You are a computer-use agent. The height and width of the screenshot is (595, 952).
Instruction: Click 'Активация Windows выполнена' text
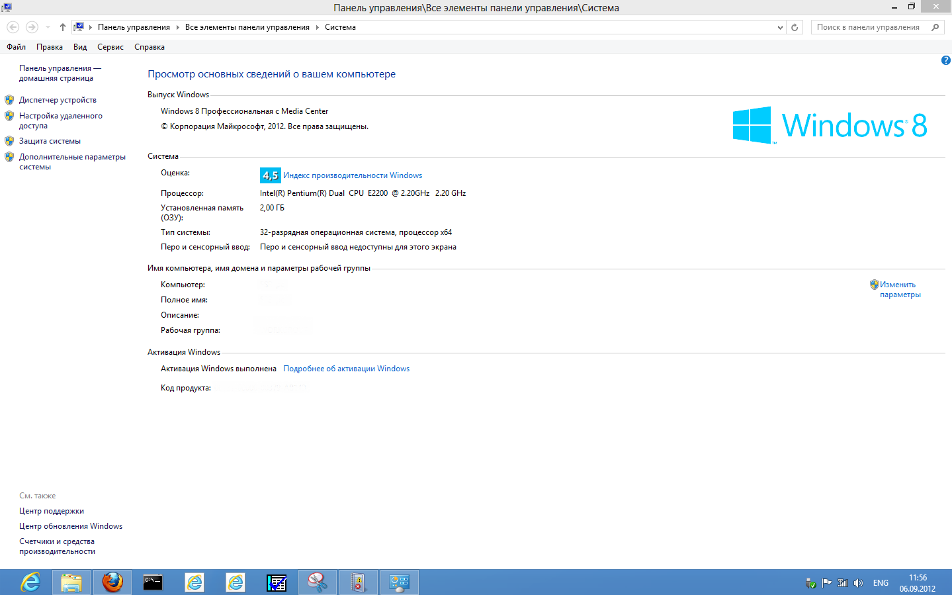click(218, 369)
